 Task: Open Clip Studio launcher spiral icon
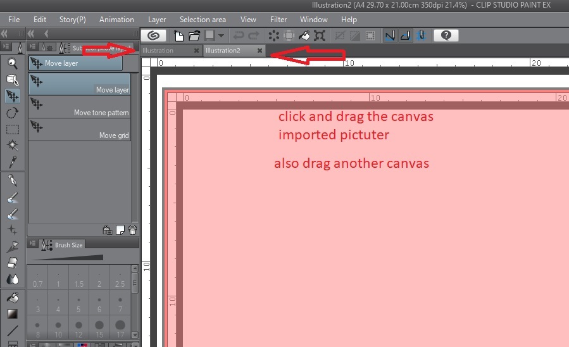coord(154,35)
